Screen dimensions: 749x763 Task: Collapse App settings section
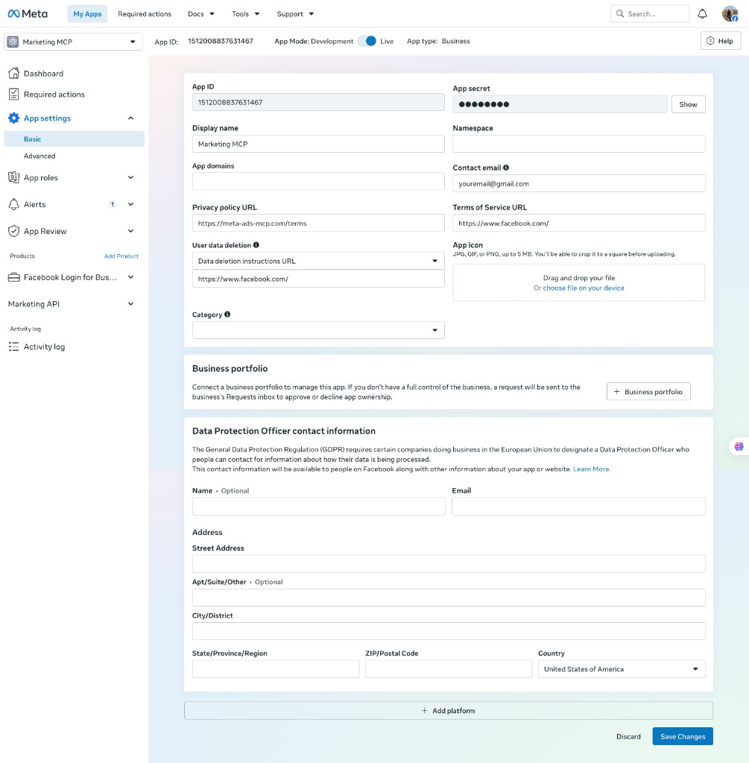coord(130,118)
